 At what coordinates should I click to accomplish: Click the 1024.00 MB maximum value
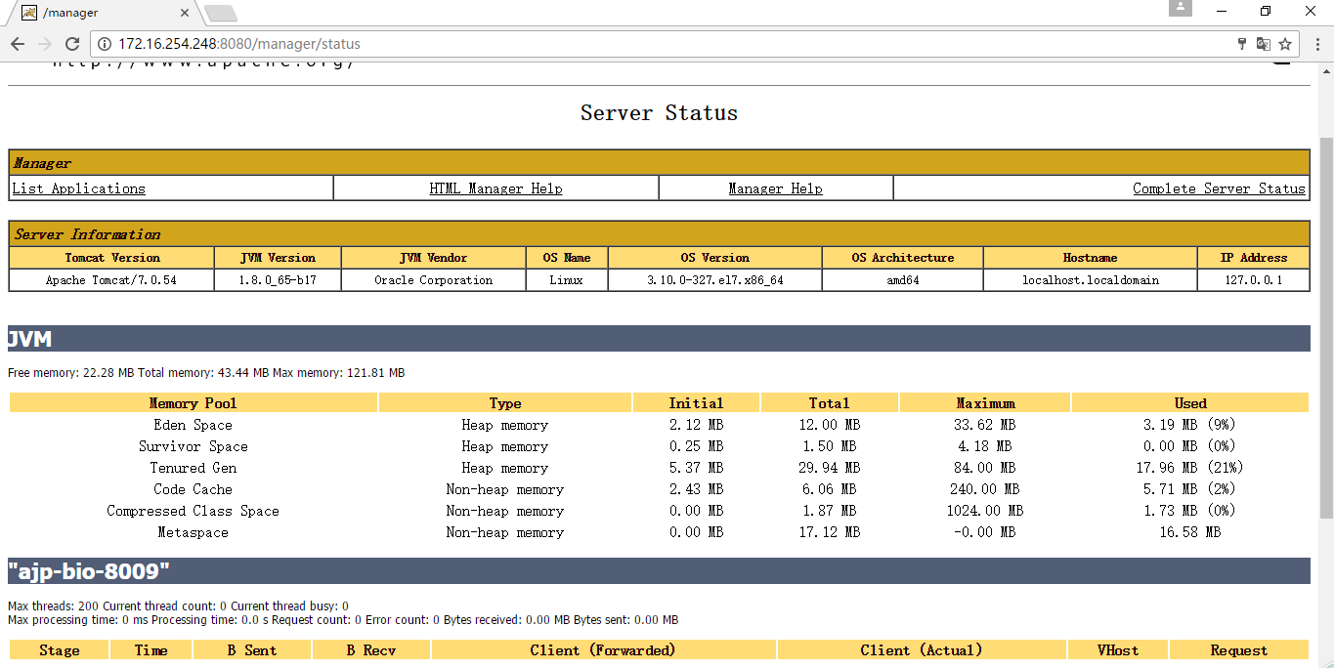pos(986,511)
